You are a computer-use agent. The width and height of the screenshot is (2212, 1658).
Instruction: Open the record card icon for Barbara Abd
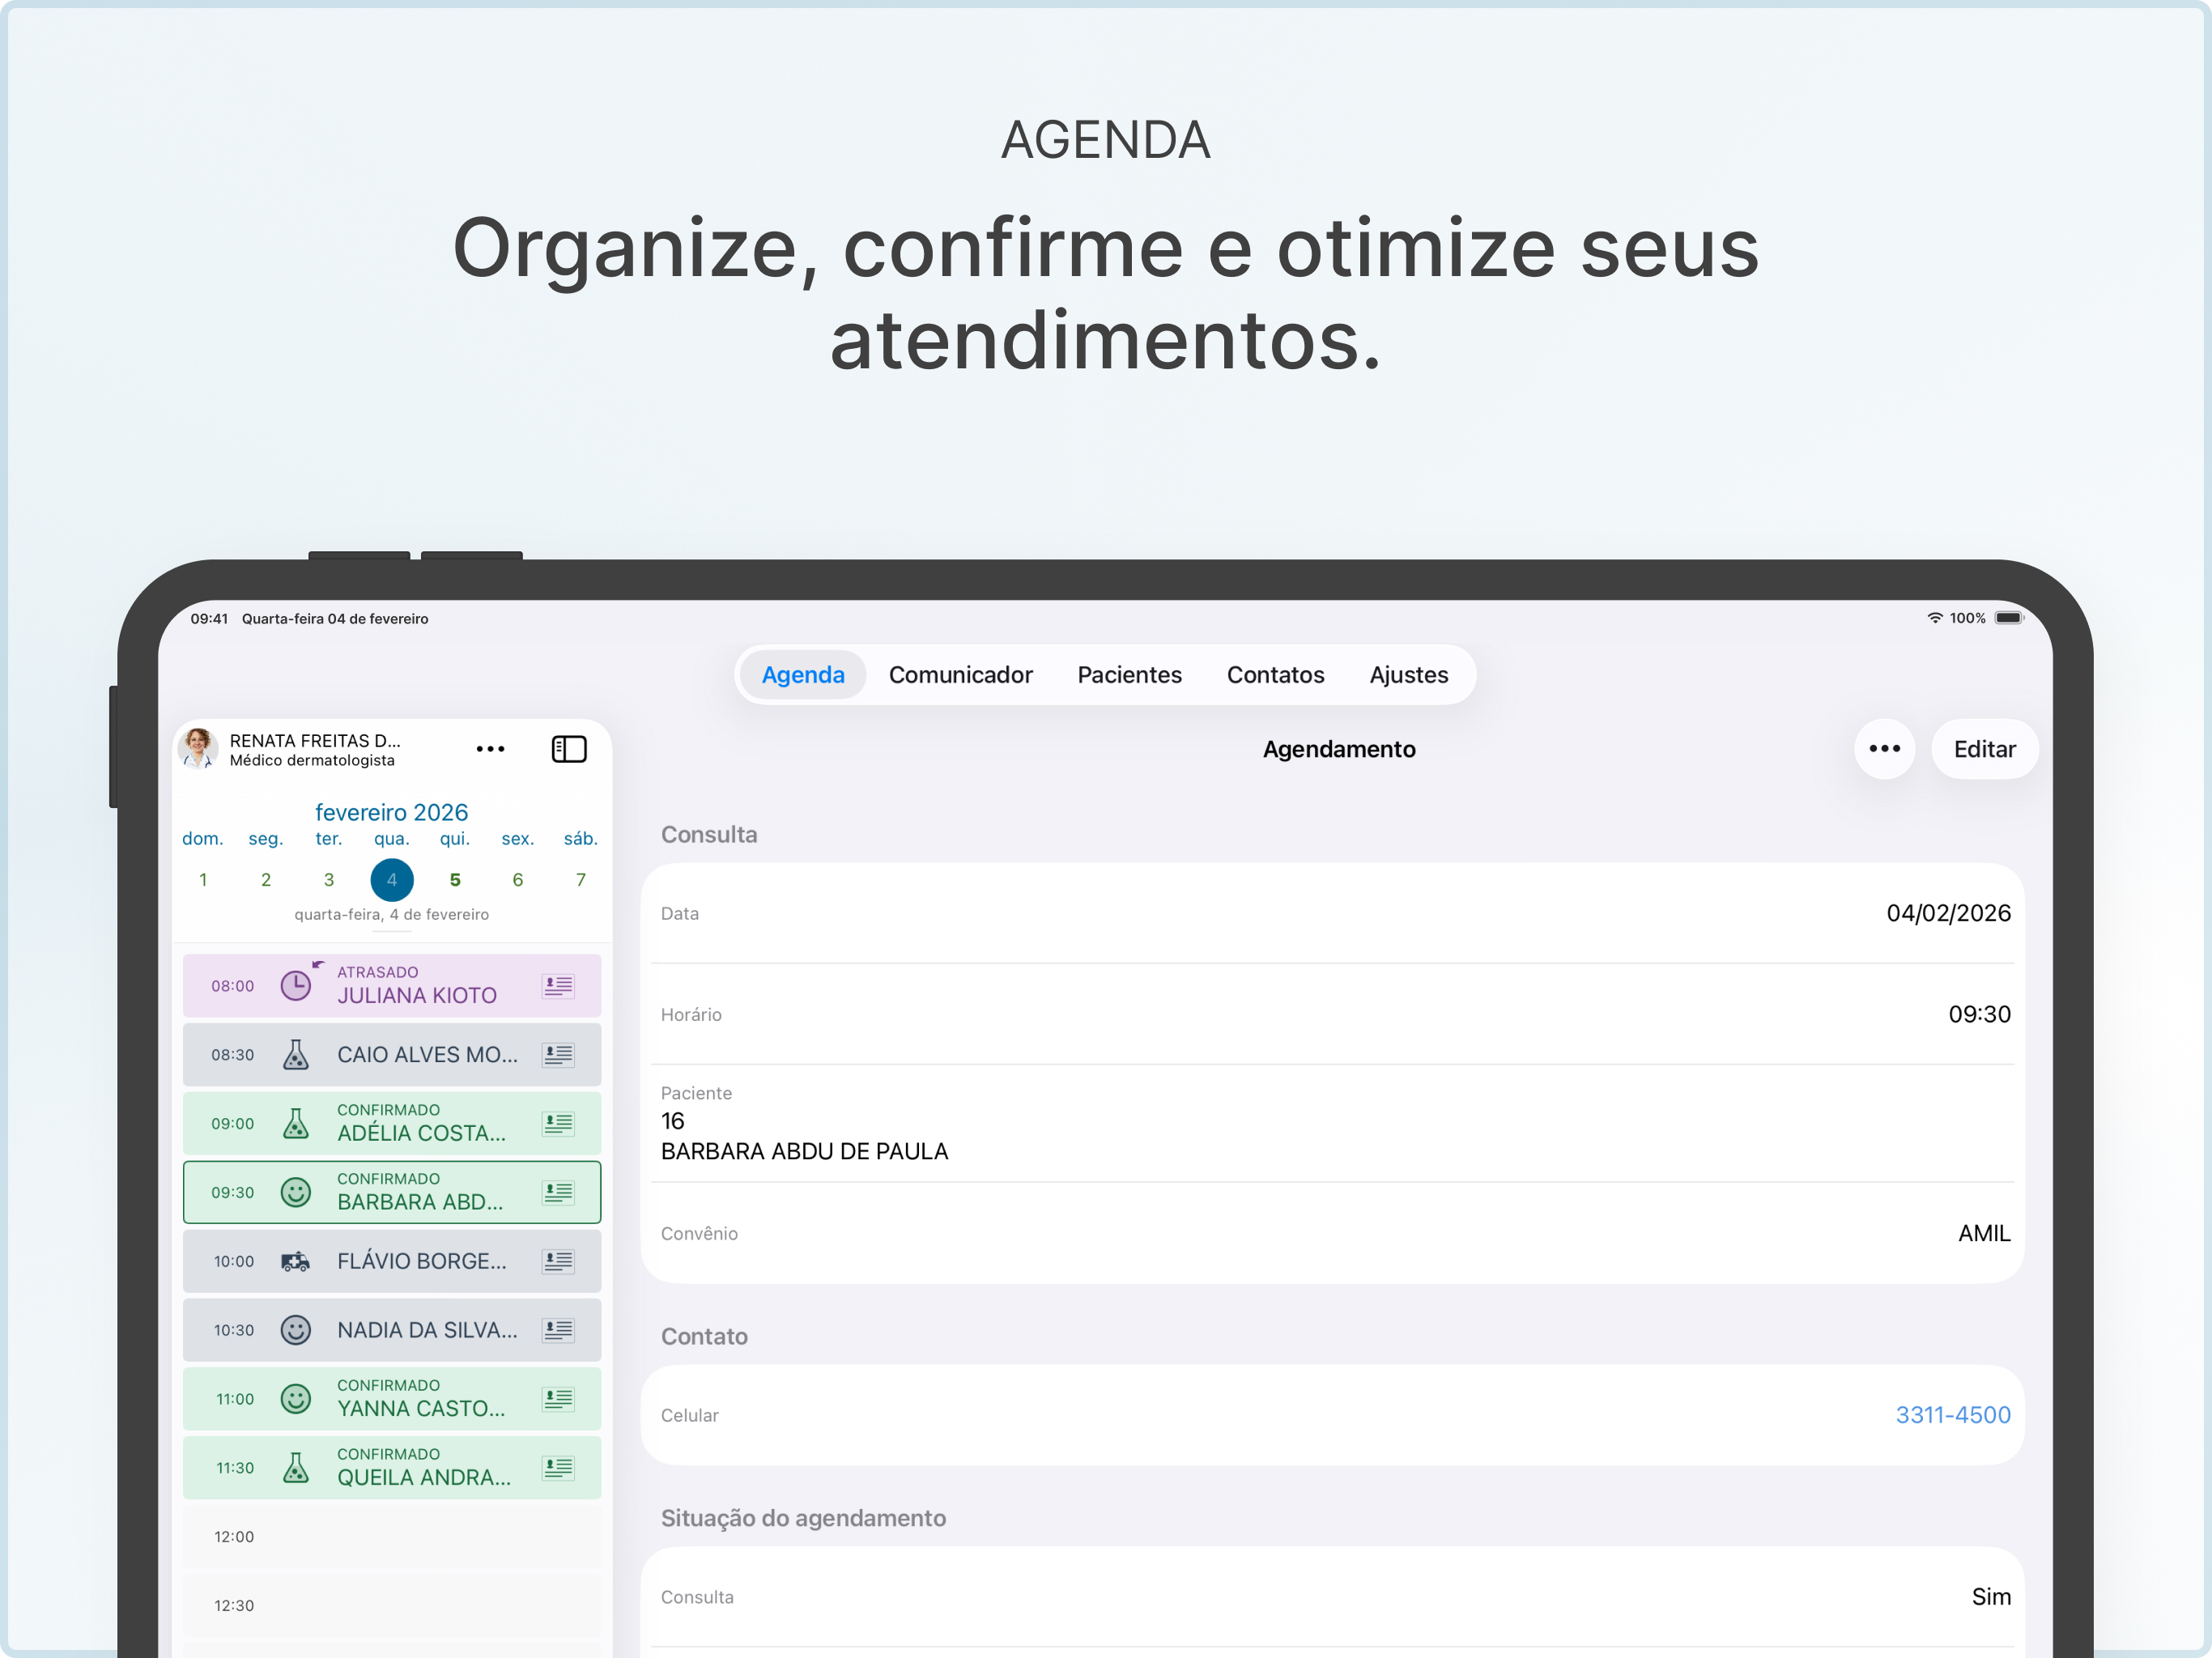click(558, 1193)
